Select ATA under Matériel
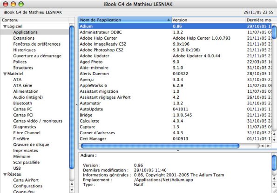Image resolution: width=277 pixels, height=193 pixels. click(17, 79)
